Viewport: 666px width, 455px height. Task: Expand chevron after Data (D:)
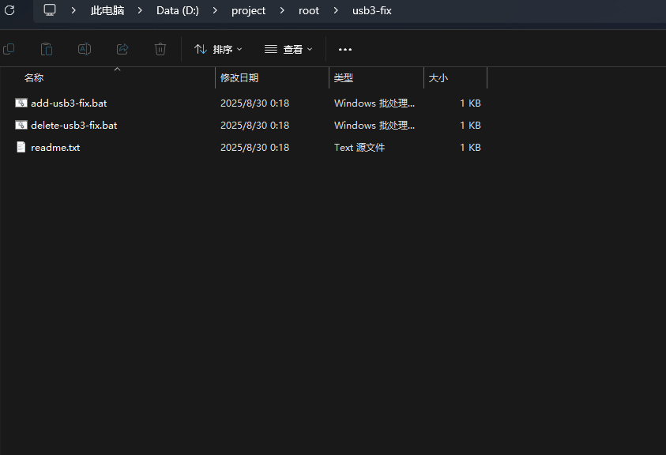point(215,10)
